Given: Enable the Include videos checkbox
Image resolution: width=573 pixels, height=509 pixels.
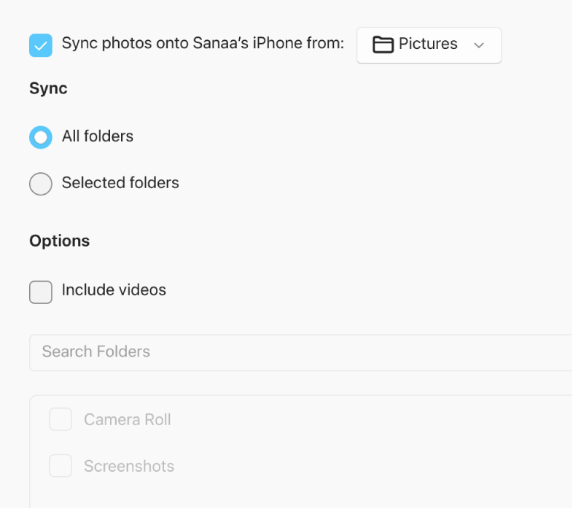Looking at the screenshot, I should pos(41,292).
